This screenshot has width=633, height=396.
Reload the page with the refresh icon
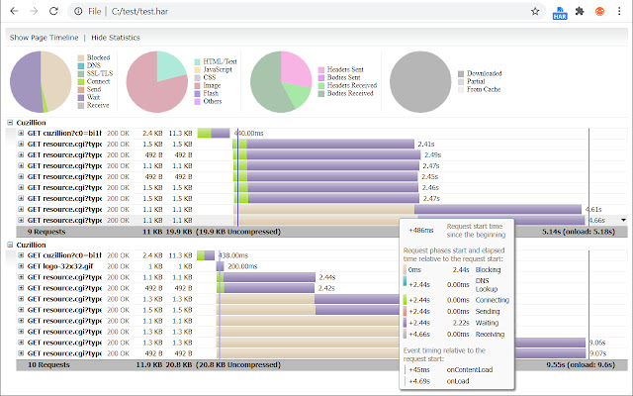(57, 12)
